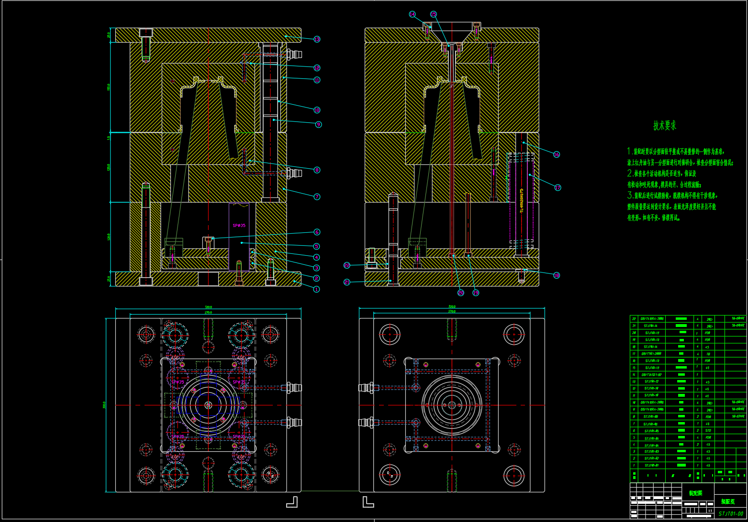Click part balloon number 17
This screenshot has height=522, width=748.
pyautogui.click(x=558, y=188)
